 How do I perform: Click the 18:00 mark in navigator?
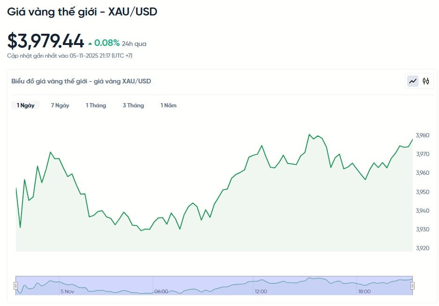[x=364, y=291]
